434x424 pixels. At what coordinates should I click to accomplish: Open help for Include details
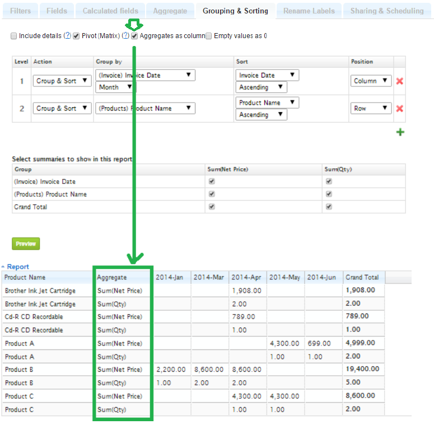67,36
